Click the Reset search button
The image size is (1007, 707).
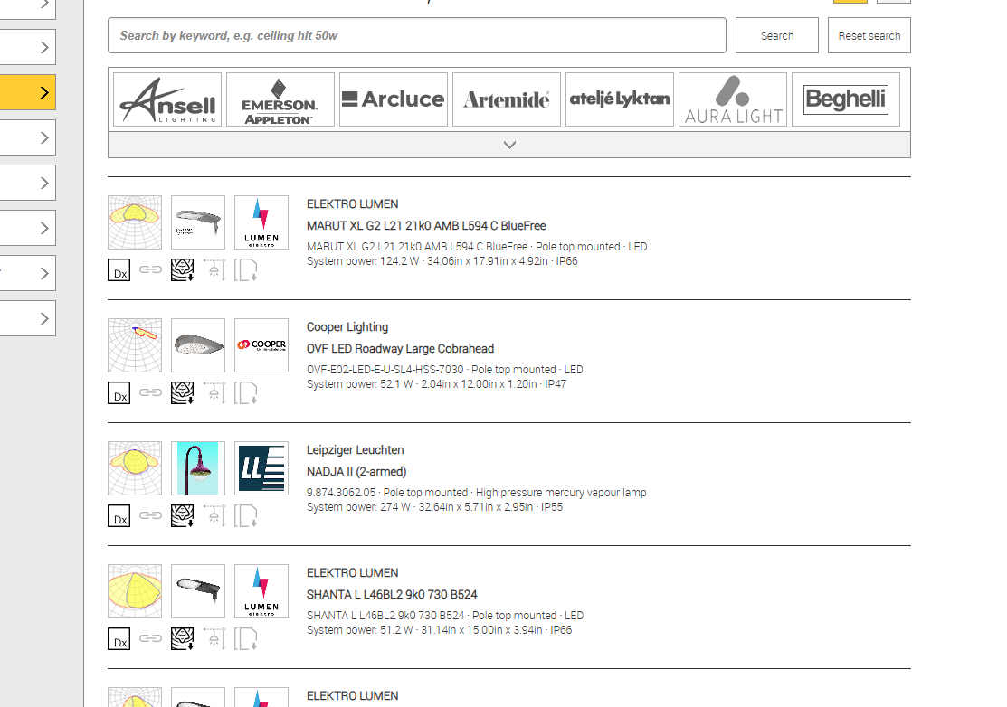tap(869, 36)
